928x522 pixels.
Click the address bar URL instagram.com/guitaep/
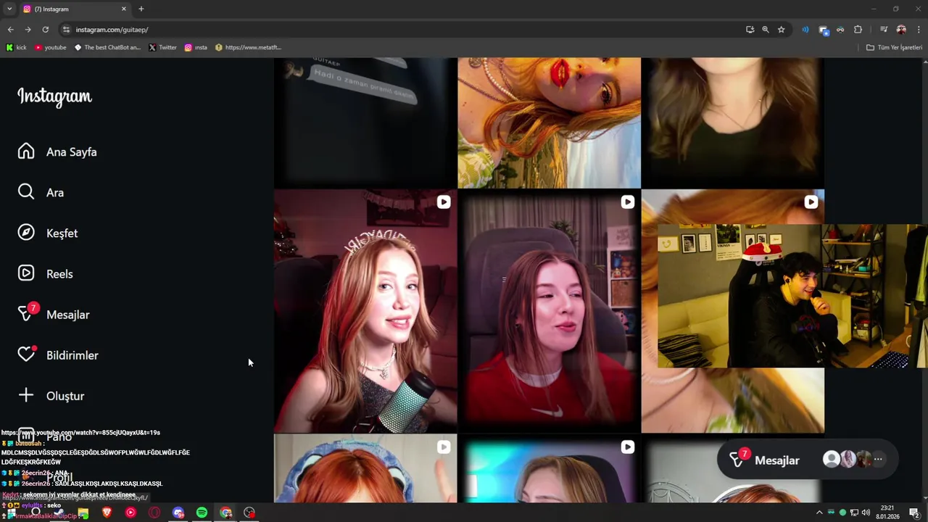112,30
